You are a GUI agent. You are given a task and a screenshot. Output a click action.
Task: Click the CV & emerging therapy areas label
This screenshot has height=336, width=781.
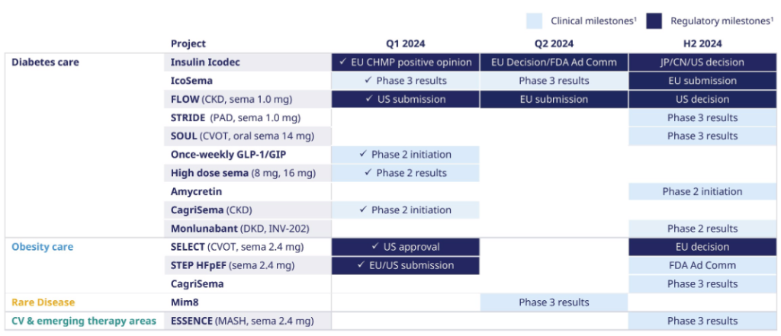coord(84,321)
